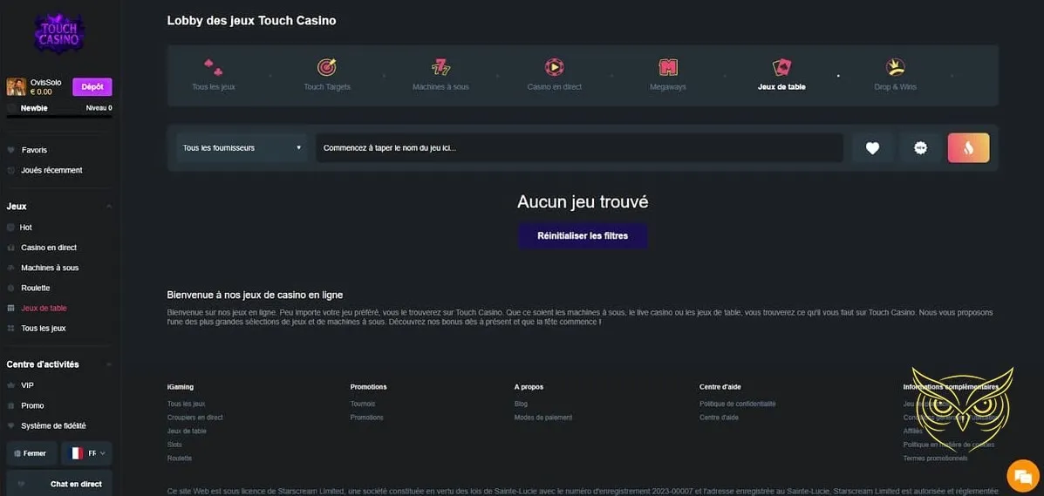The width and height of the screenshot is (1044, 496).
Task: Select Casino en direct chip icon
Action: point(554,67)
